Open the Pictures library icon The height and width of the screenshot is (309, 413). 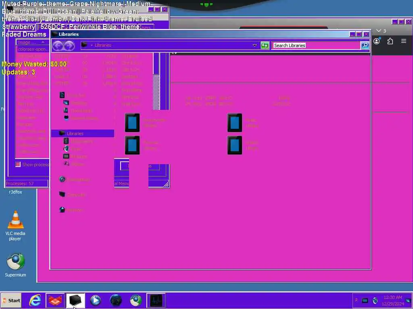pyautogui.click(x=132, y=145)
